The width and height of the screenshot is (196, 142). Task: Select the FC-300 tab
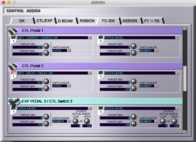coord(108,21)
